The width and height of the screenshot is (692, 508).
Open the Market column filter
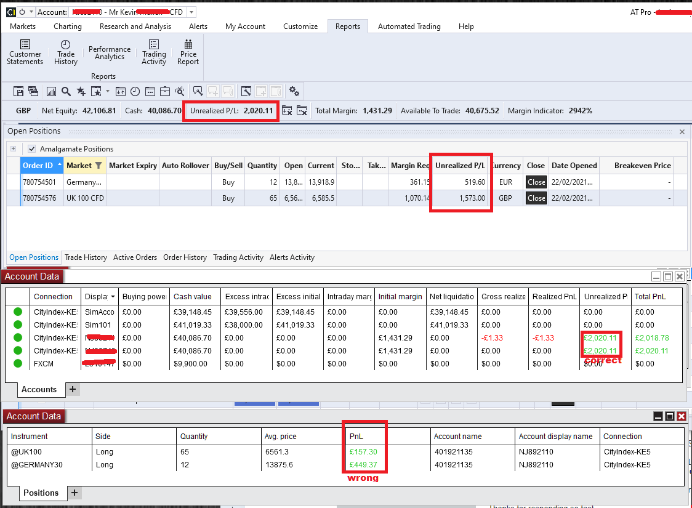point(98,166)
